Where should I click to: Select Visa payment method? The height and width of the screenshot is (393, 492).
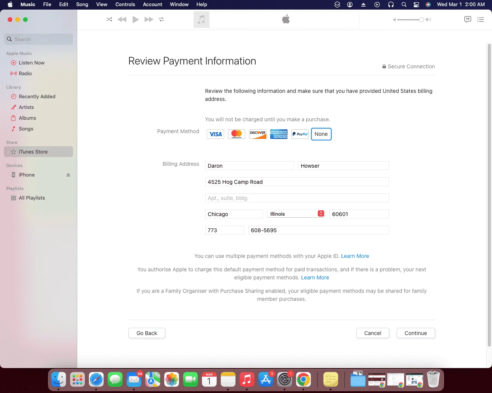pyautogui.click(x=215, y=134)
